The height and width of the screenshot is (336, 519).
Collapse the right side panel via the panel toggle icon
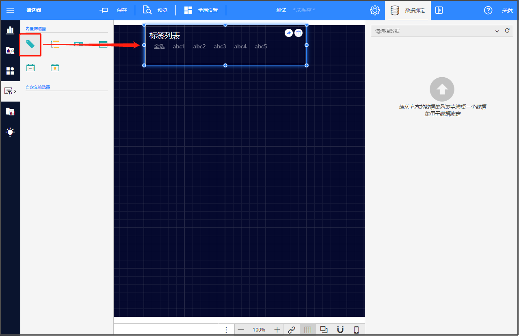(x=439, y=10)
